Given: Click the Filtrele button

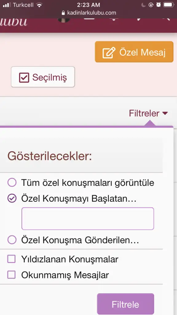Looking at the screenshot, I should coord(125,304).
